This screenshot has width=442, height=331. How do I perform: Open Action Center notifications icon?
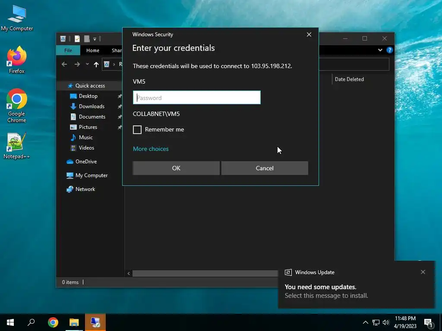[428, 322]
